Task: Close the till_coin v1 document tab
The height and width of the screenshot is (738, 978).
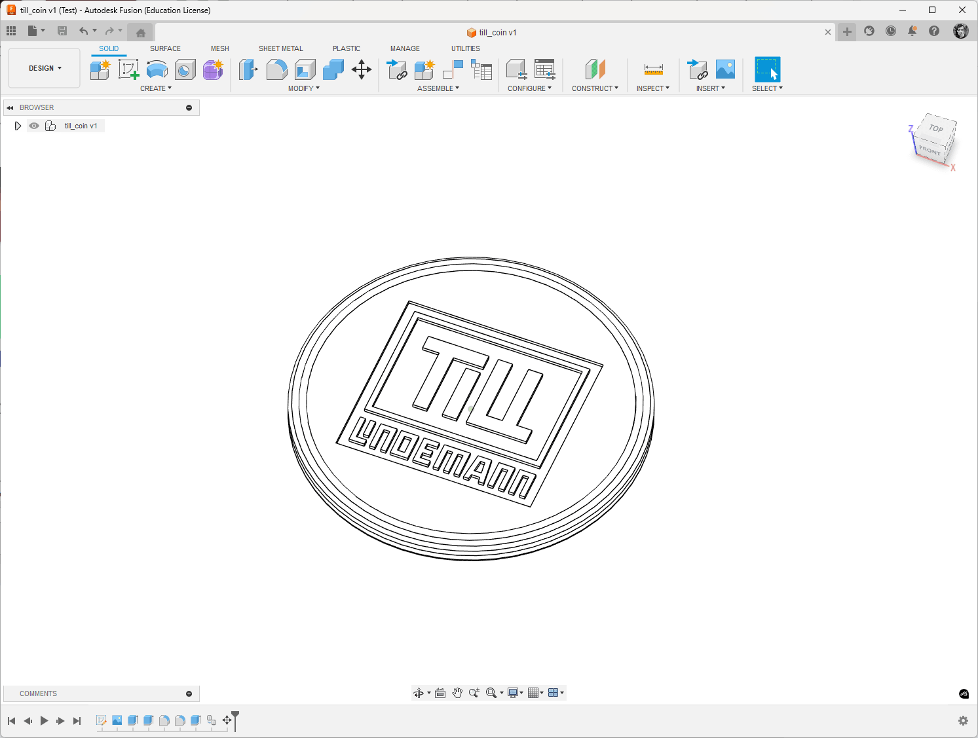Action: [828, 32]
